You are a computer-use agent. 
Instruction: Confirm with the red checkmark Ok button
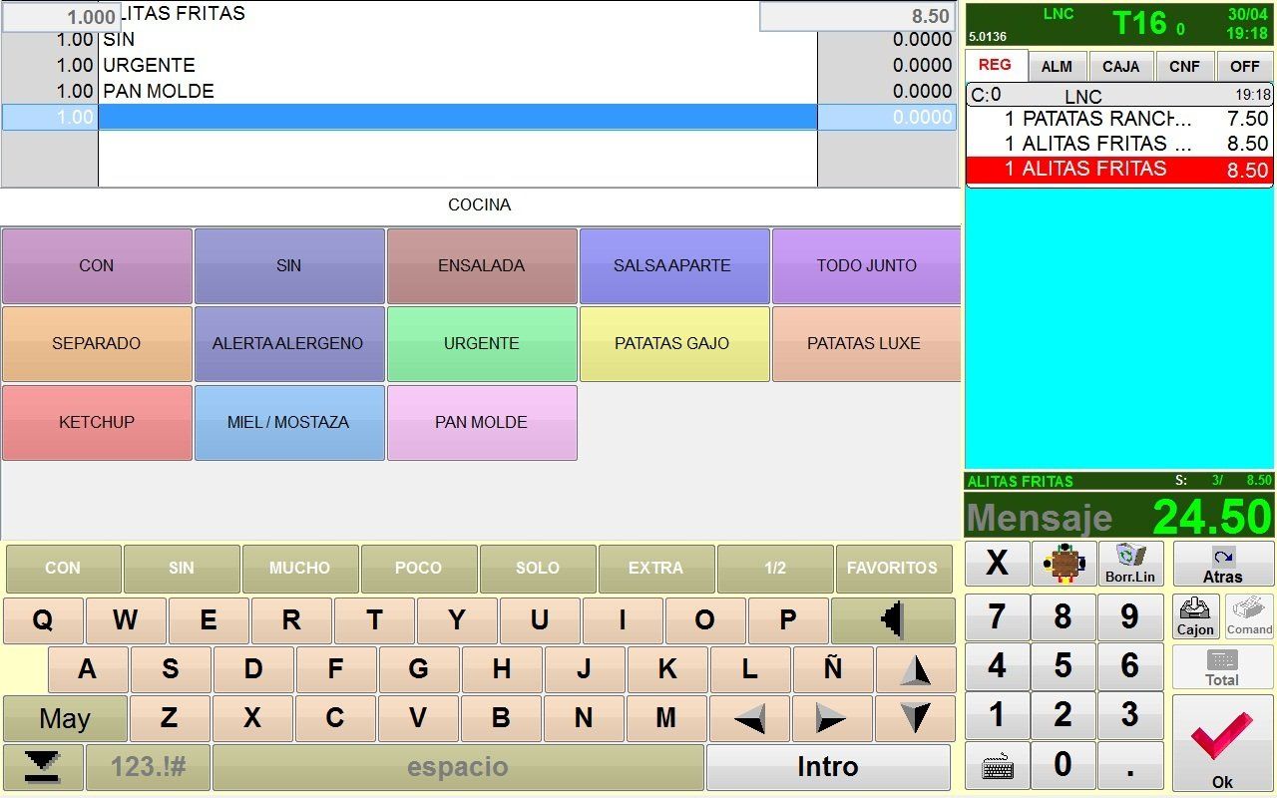pyautogui.click(x=1222, y=743)
